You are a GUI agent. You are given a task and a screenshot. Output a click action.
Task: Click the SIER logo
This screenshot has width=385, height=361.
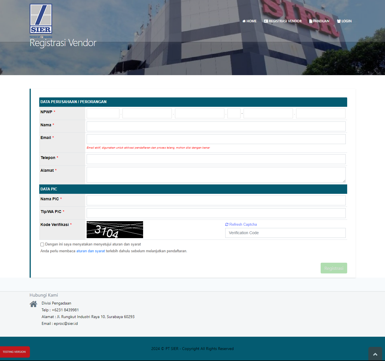(x=41, y=21)
